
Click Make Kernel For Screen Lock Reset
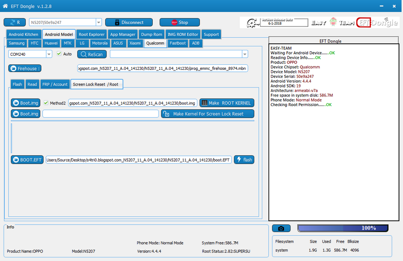(208, 114)
